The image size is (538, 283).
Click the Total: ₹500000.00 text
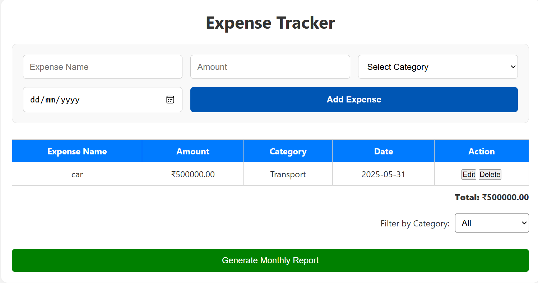tap(492, 197)
